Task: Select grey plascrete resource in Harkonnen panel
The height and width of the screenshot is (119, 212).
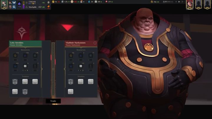Action: [91, 56]
